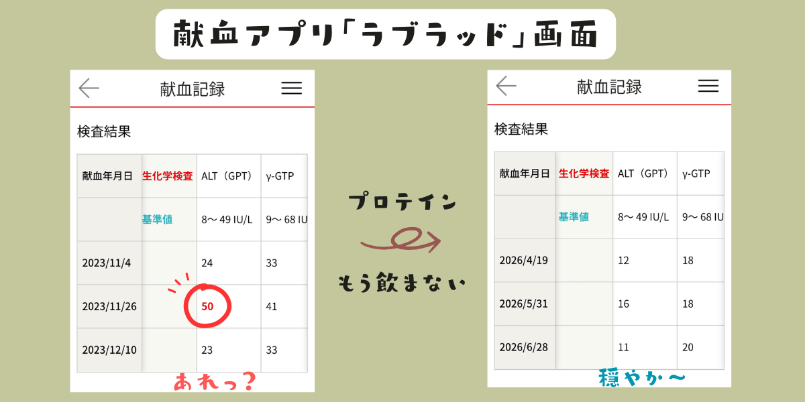Tap back arrow on the 2026 records screen
The width and height of the screenshot is (805, 402).
[506, 85]
